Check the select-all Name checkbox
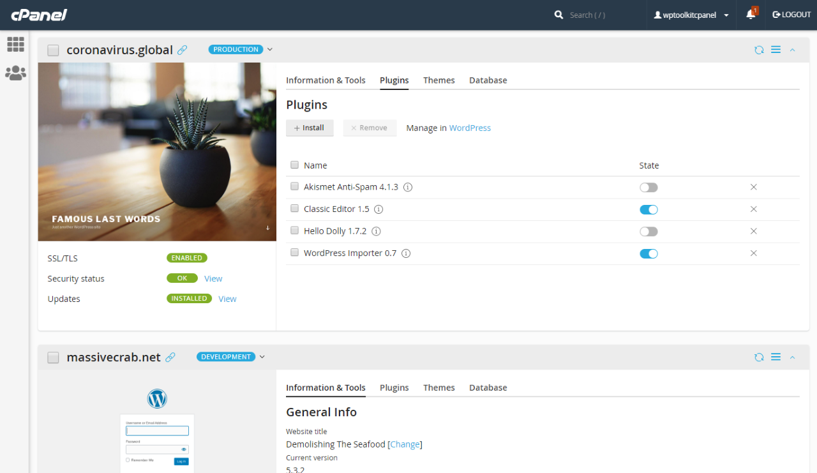The image size is (817, 473). (294, 165)
